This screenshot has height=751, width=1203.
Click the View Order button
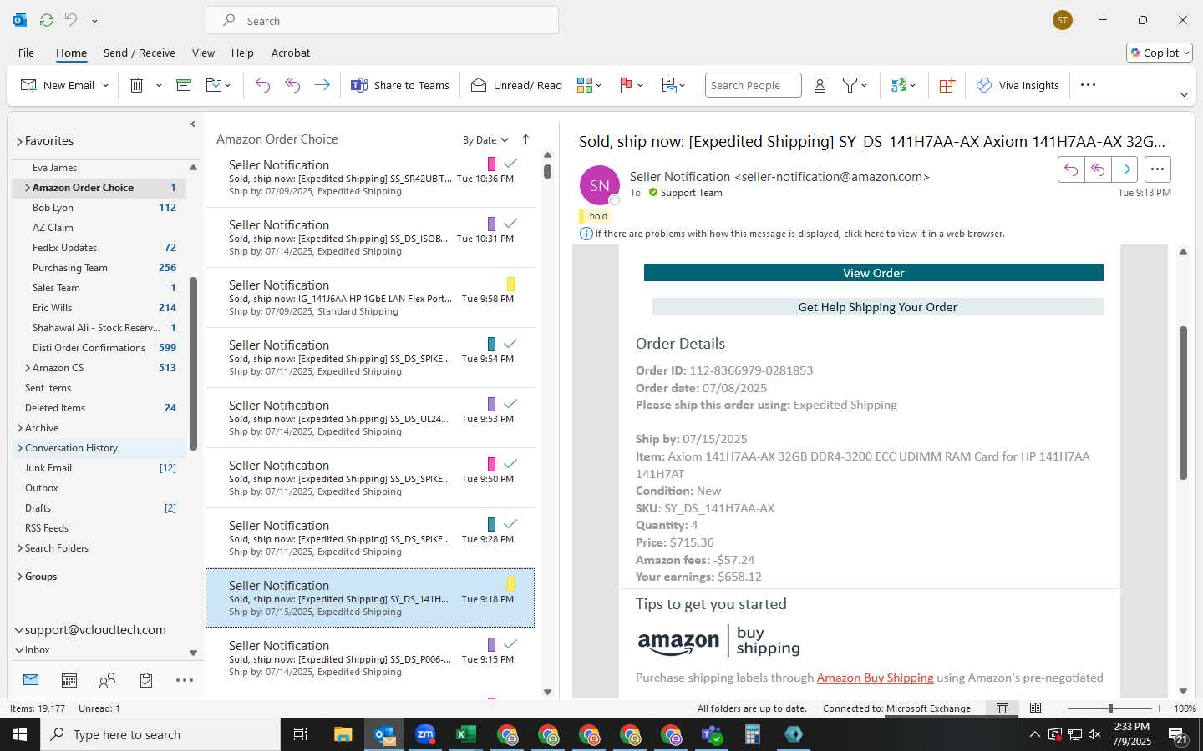[x=873, y=273]
